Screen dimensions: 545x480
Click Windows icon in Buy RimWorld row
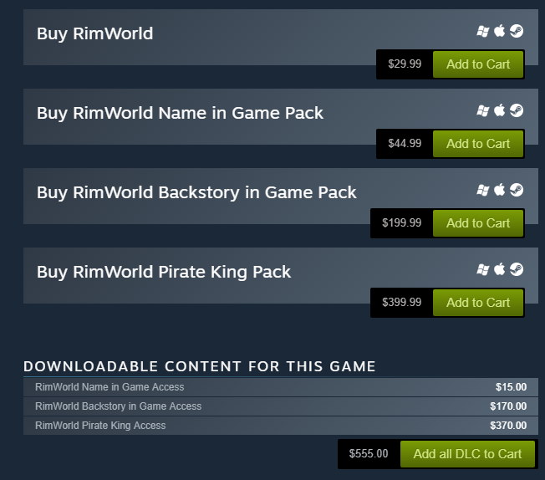483,31
